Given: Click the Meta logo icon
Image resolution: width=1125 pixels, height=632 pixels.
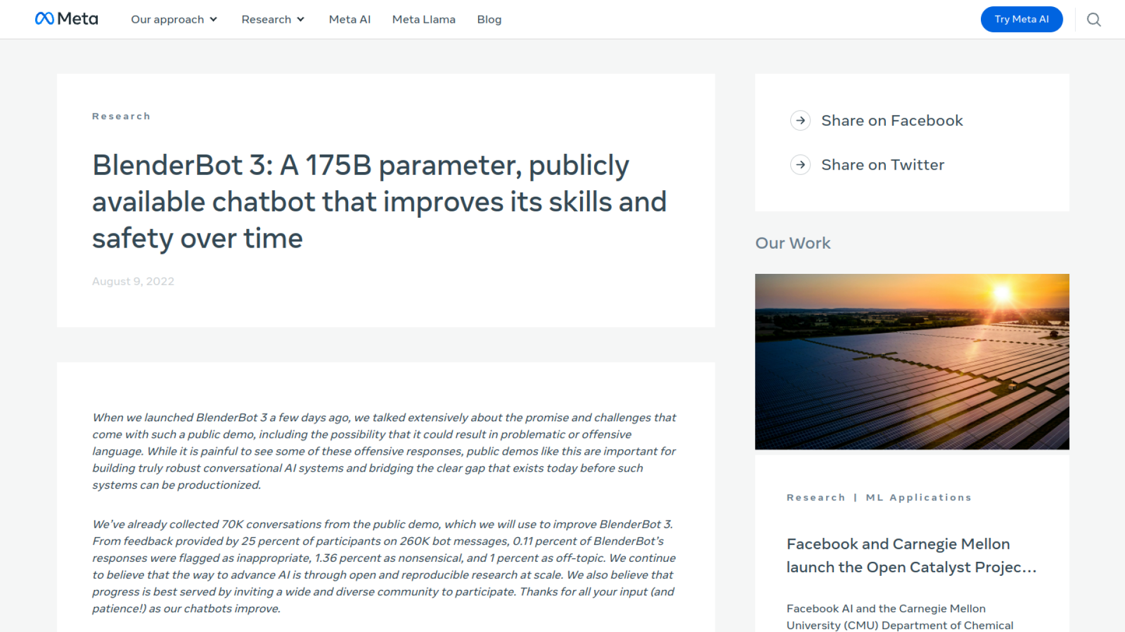Looking at the screenshot, I should click(45, 19).
